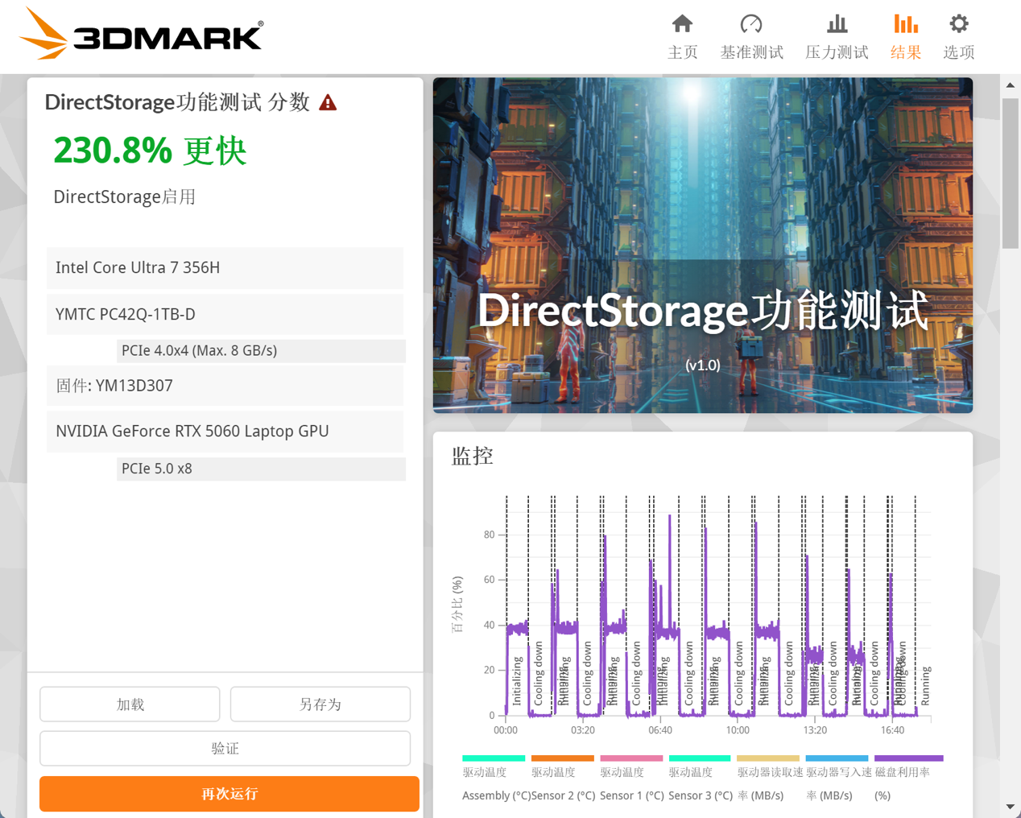Click the scrollbar up arrow
This screenshot has height=818, width=1021.
point(1011,85)
